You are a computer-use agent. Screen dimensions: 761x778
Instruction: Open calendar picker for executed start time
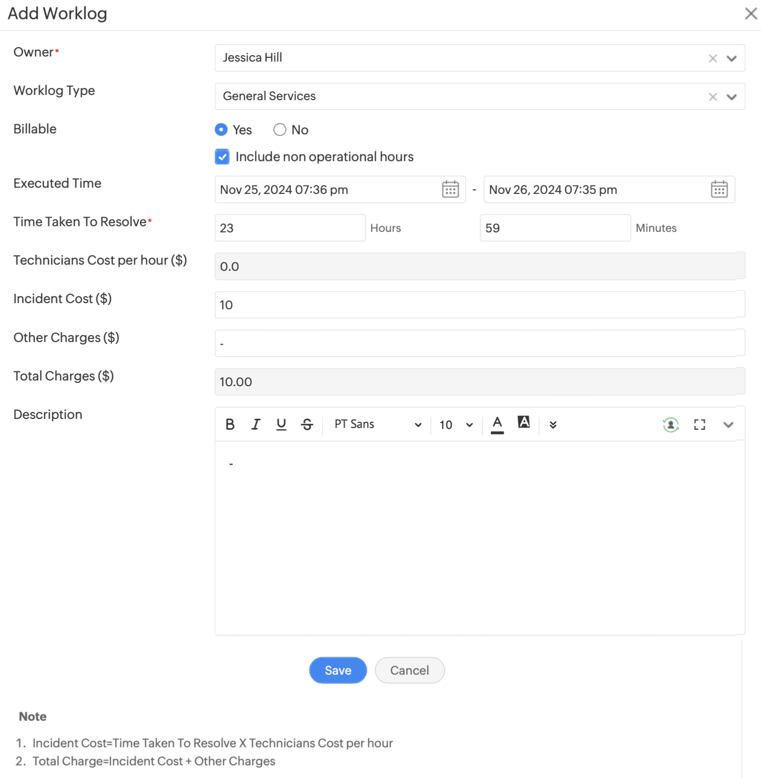450,190
